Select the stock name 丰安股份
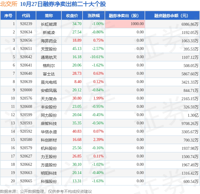This screenshot has height=194, width=200. (49, 107)
